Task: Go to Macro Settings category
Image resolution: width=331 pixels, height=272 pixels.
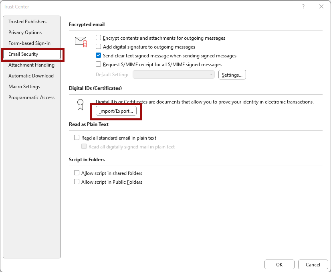Action: click(x=24, y=86)
